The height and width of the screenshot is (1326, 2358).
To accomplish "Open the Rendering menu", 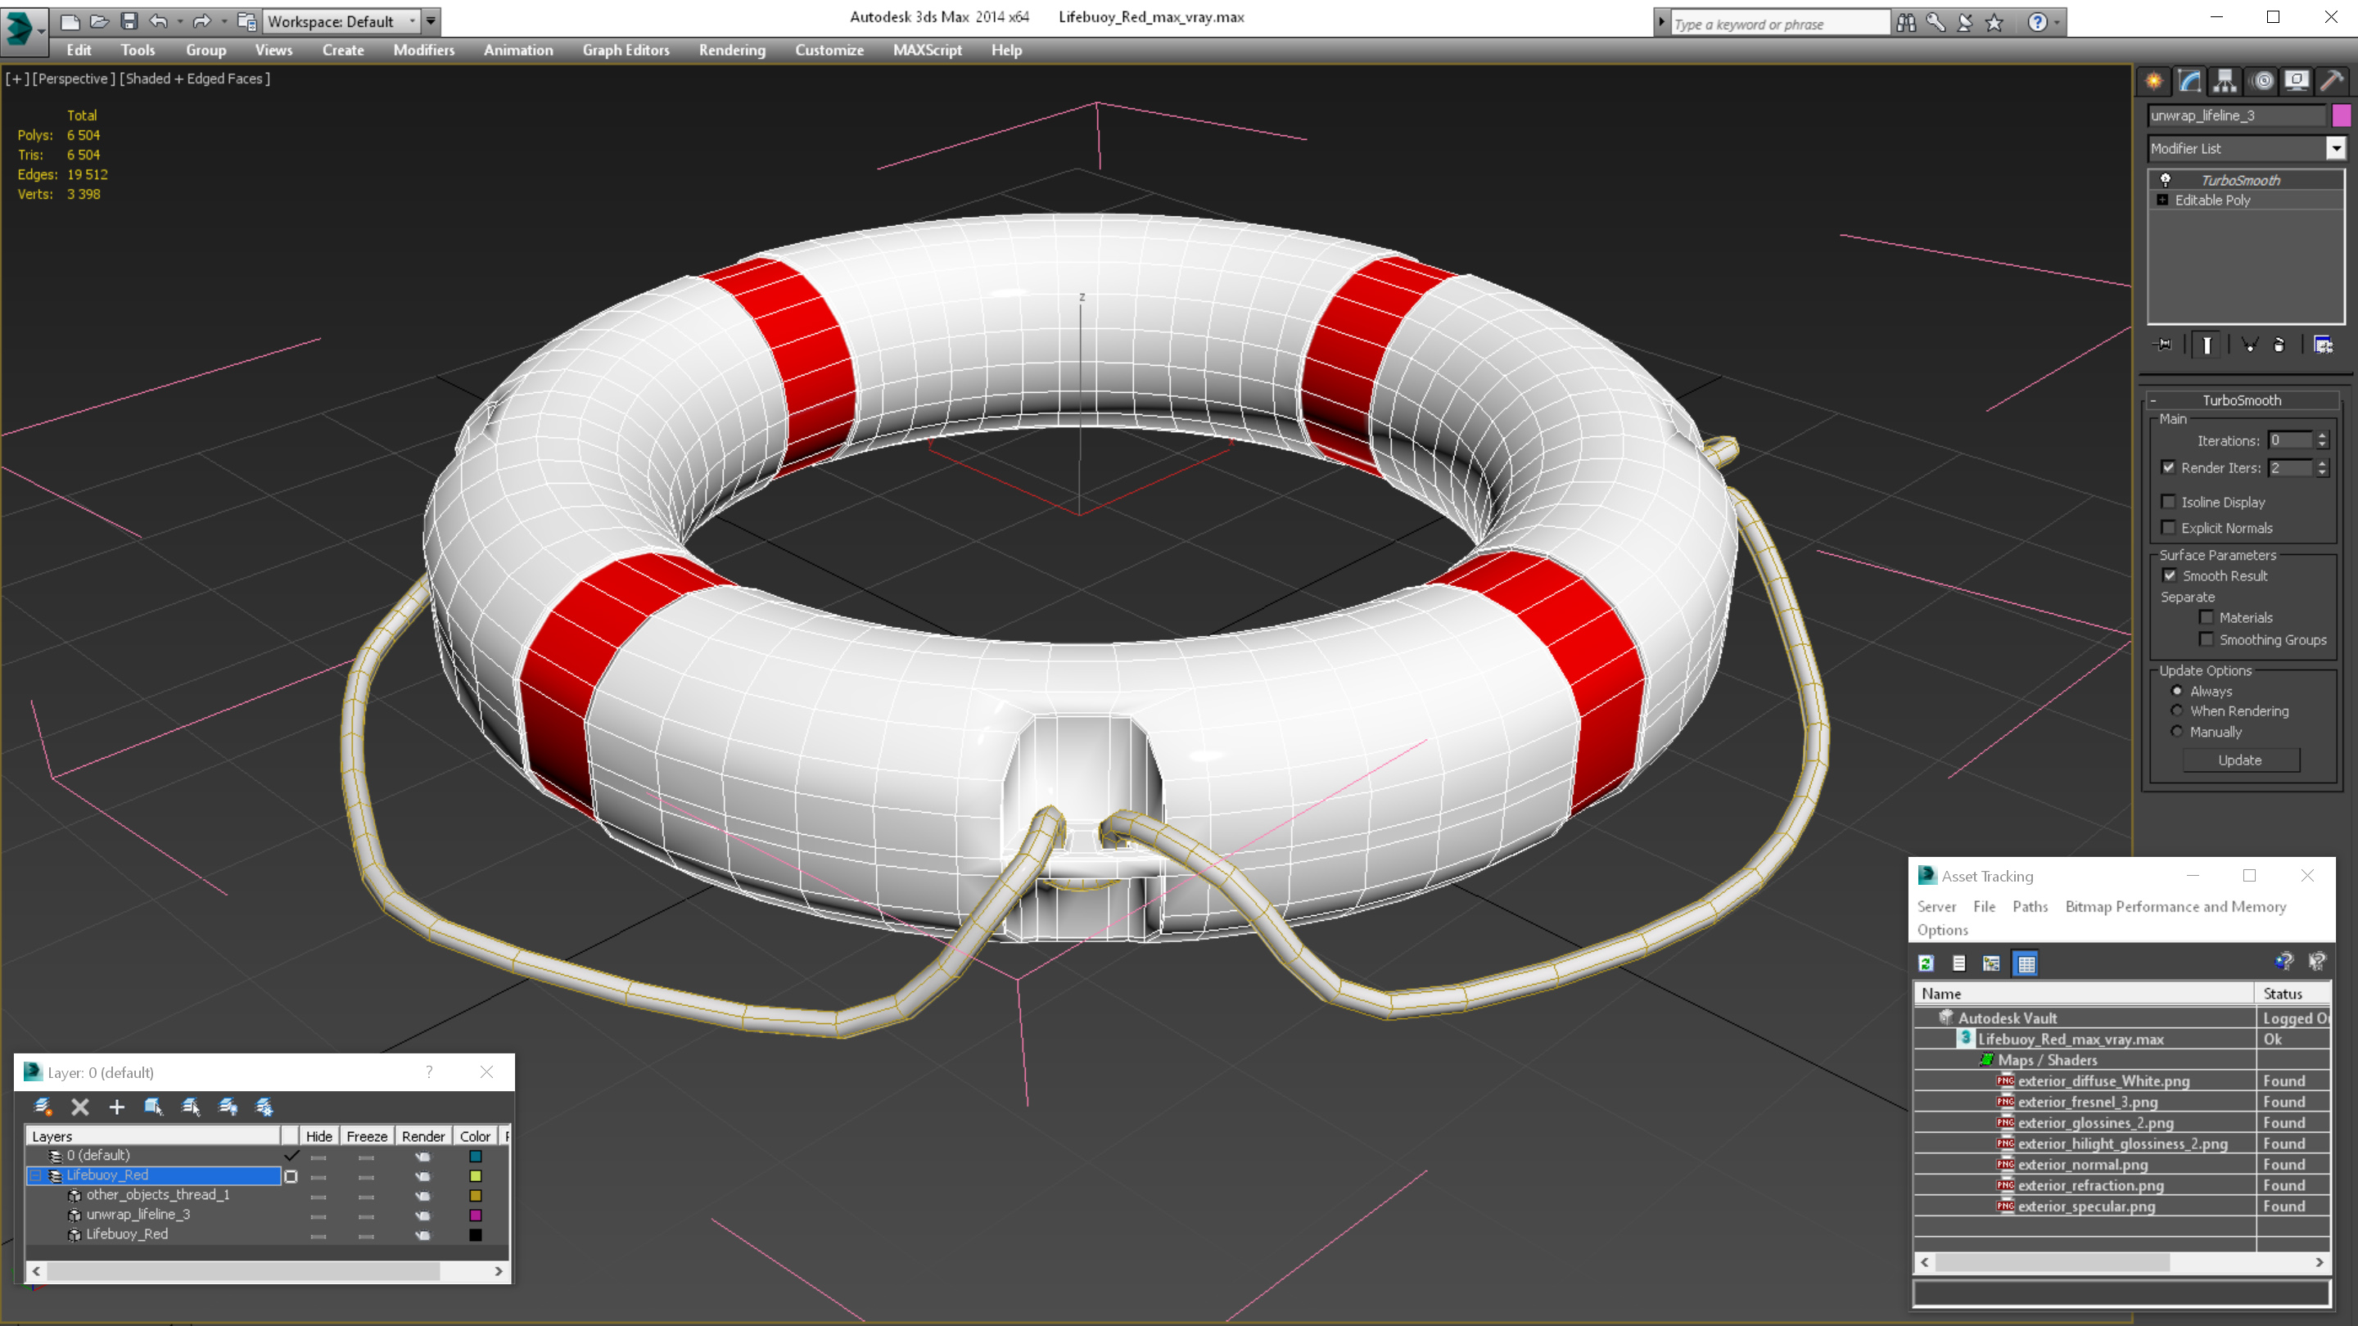I will tap(732, 50).
